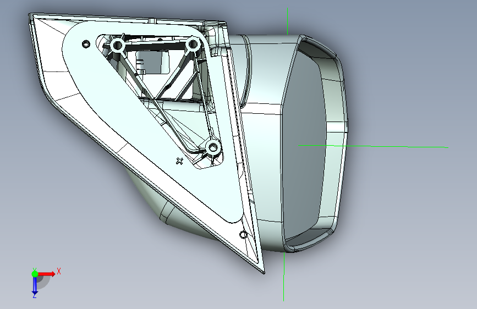477x309 pixels.
Task: Click the cross-shaped mark on the mounting plate
Action: (180, 161)
